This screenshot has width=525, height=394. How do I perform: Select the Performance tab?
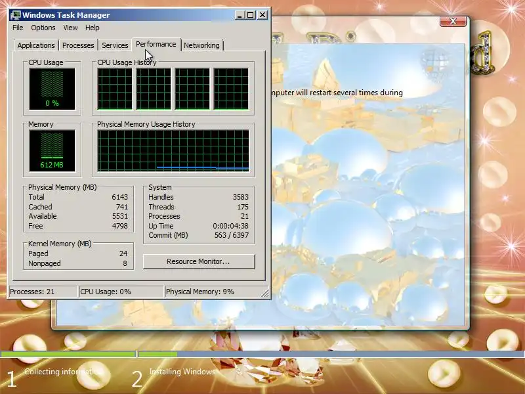pyautogui.click(x=156, y=44)
